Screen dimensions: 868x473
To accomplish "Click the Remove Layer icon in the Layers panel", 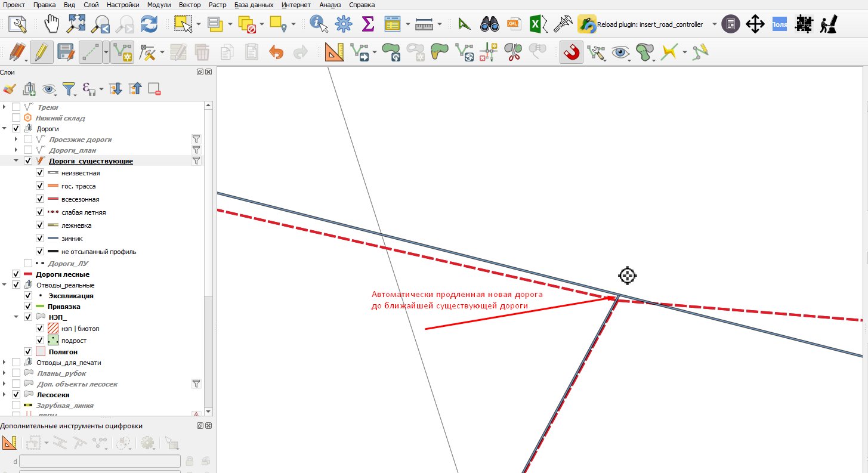I will coord(155,89).
